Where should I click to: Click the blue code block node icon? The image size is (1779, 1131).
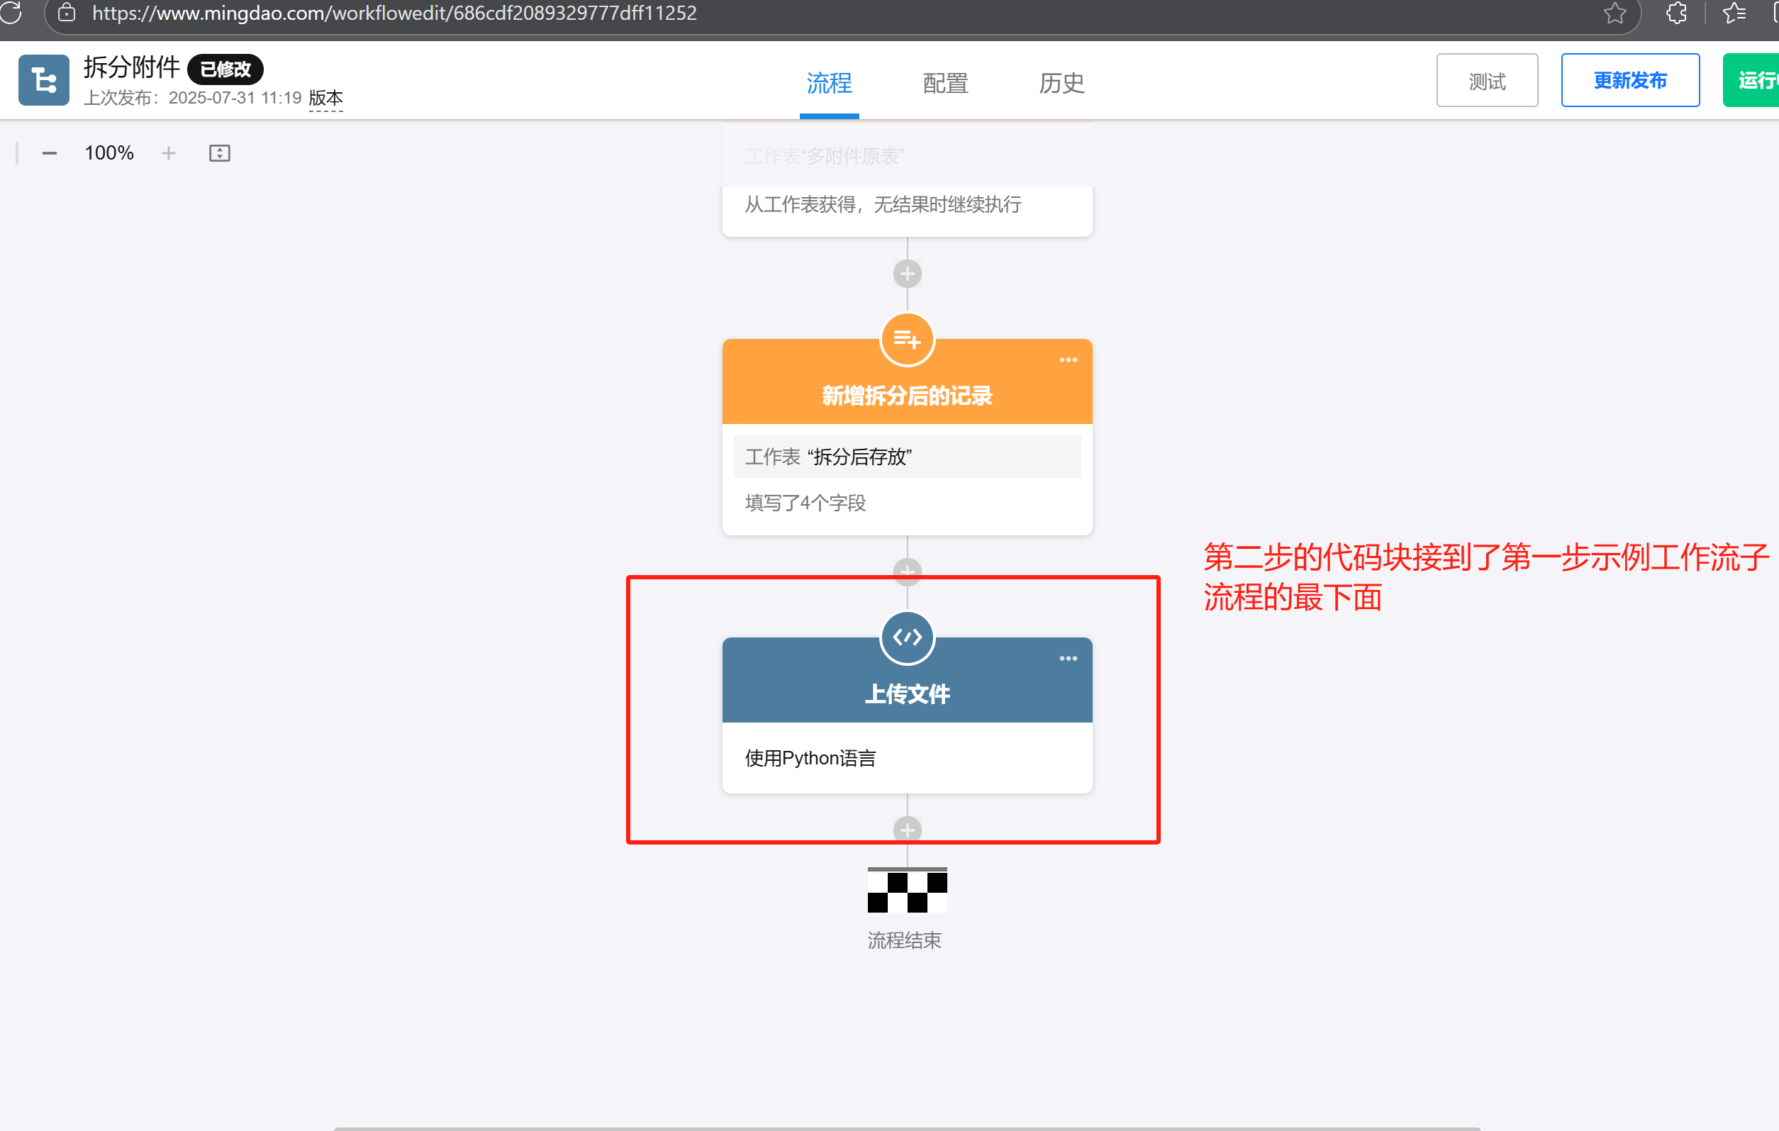(x=906, y=637)
